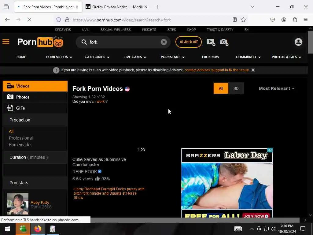Open a new browser tab
Screen dimensions: 313x235
[157, 7]
